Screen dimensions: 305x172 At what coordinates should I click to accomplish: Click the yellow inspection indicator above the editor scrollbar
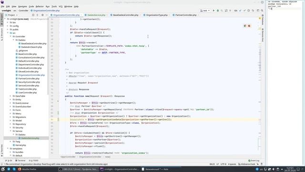click(x=260, y=18)
